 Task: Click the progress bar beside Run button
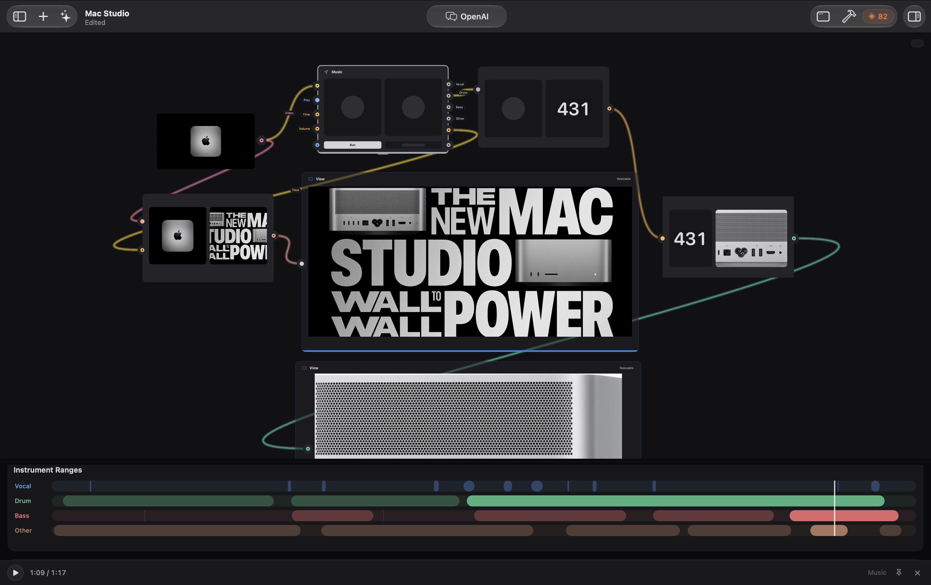coord(413,145)
